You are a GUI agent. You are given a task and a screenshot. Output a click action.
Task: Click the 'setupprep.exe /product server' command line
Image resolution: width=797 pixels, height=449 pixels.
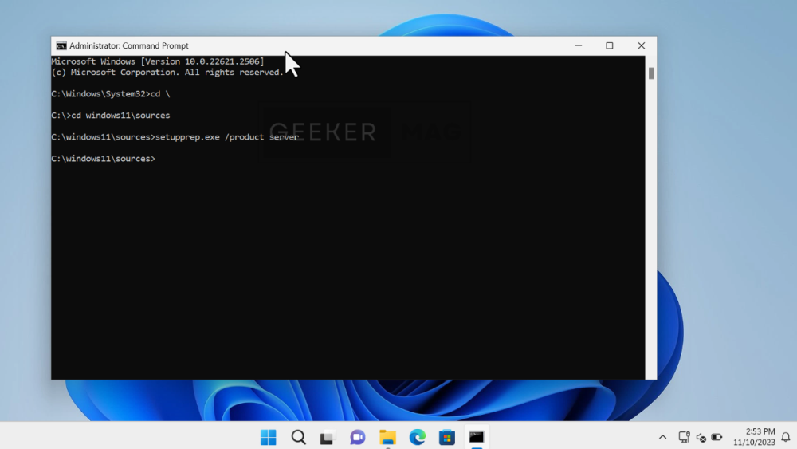175,137
